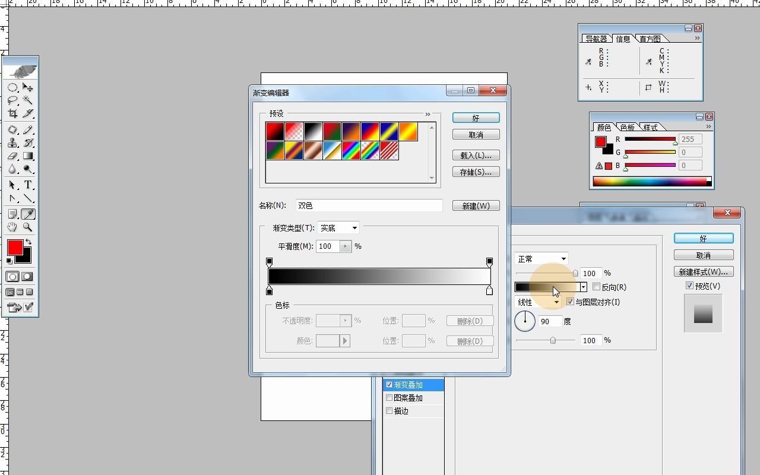Select the Hand tool
Viewport: 760px width, 475px height.
pyautogui.click(x=12, y=227)
